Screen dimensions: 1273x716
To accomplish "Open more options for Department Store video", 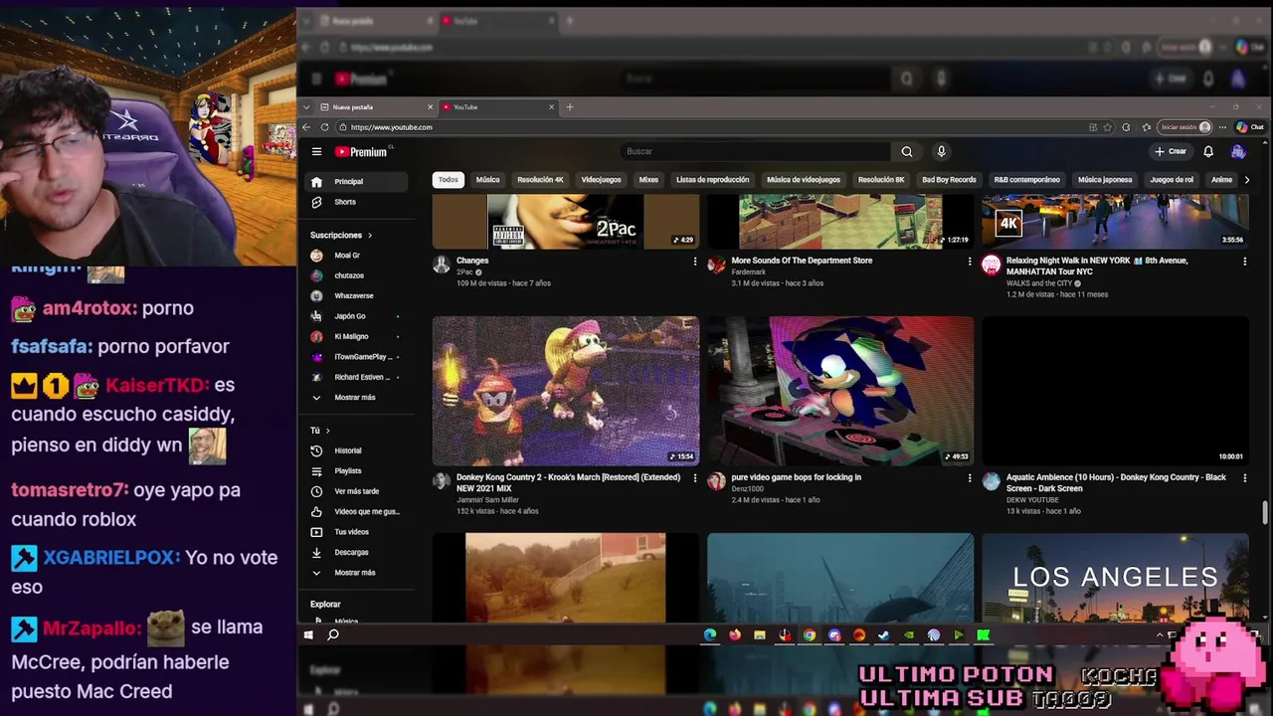I will point(970,262).
